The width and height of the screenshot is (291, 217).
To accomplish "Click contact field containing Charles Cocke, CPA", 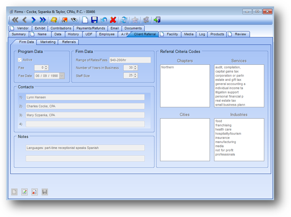I will pos(85,106).
